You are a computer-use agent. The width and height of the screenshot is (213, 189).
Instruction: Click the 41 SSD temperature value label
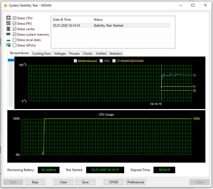click(194, 86)
